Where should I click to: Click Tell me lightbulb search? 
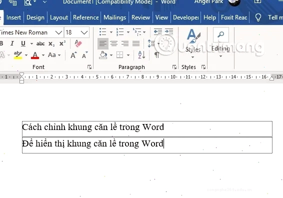[x=258, y=17]
